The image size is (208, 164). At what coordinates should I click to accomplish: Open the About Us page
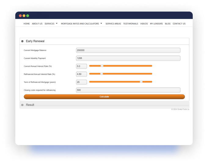[x=37, y=23]
